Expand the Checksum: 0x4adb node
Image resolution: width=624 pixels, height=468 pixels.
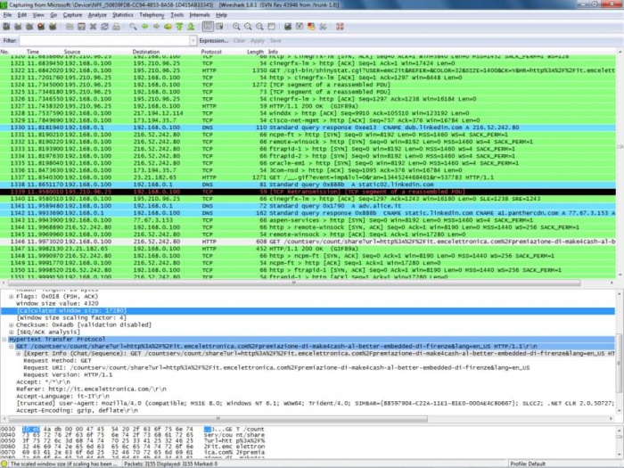11,325
